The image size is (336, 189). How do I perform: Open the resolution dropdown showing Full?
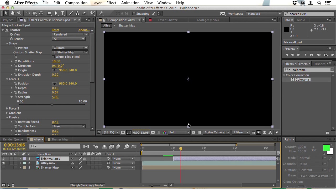(179, 133)
